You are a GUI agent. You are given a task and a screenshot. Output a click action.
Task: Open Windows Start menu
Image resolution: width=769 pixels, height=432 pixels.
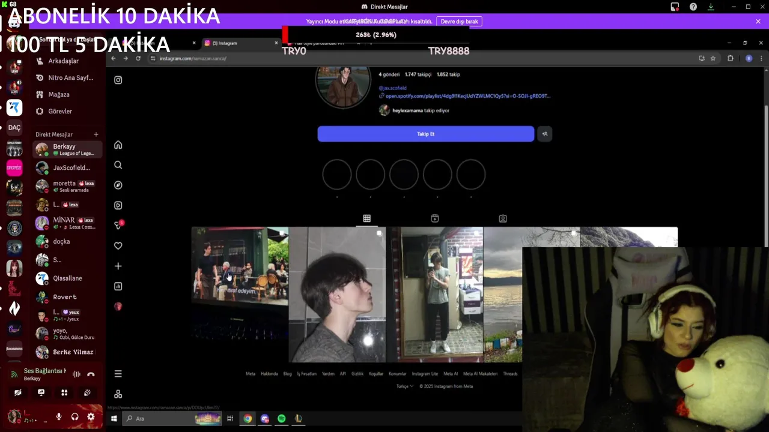pos(114,419)
